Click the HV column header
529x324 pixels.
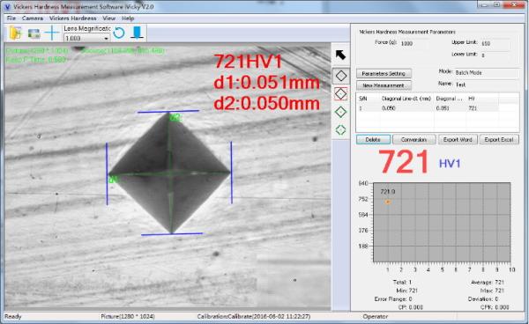pyautogui.click(x=472, y=99)
